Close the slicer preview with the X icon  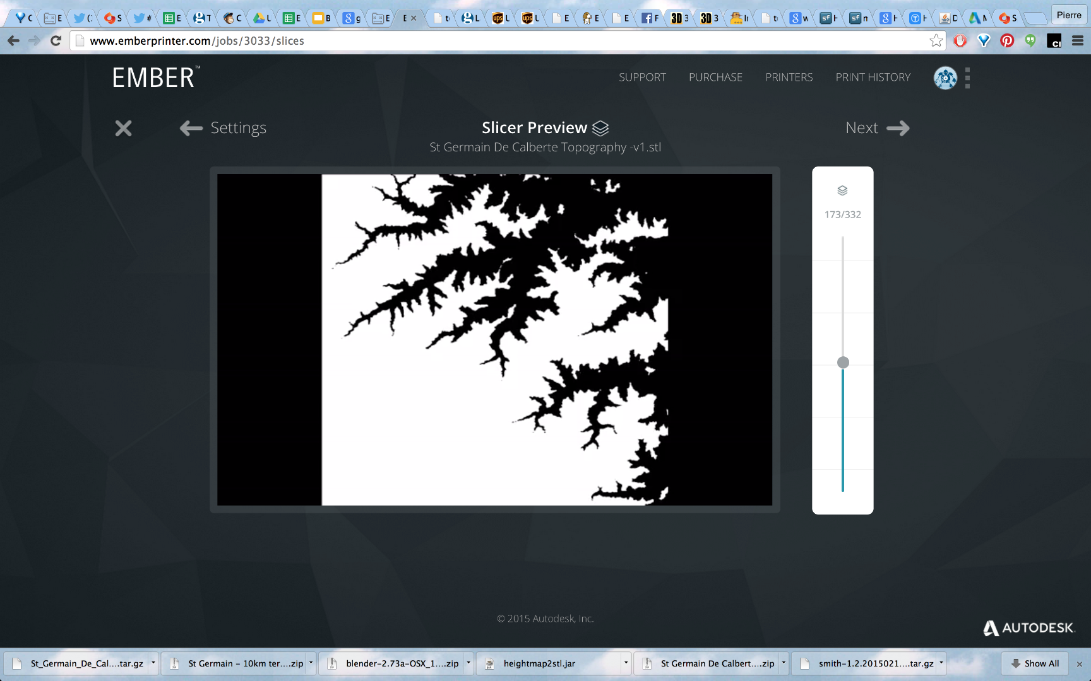coord(123,129)
